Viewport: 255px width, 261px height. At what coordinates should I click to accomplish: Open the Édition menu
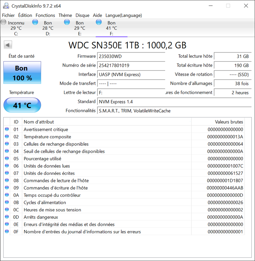25,15
